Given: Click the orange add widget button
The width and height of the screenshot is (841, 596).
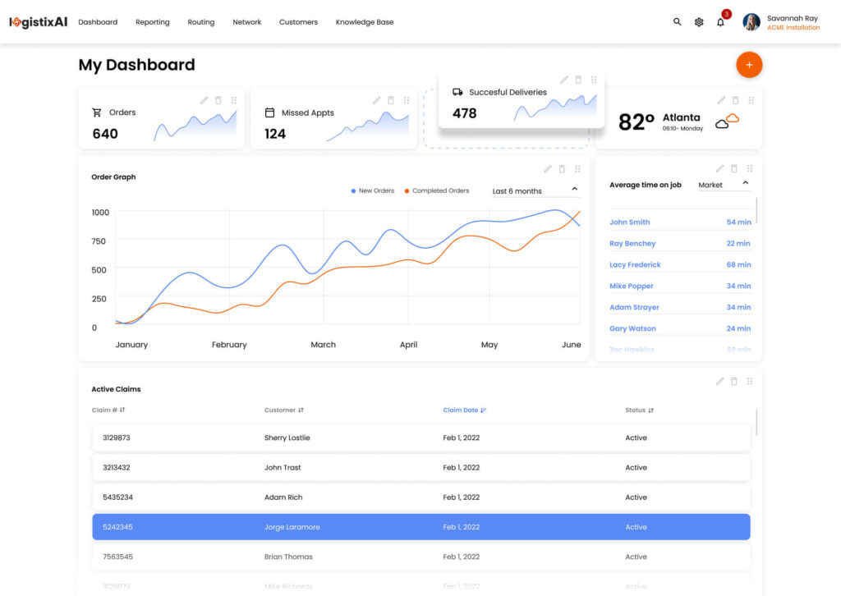Looking at the screenshot, I should (749, 65).
